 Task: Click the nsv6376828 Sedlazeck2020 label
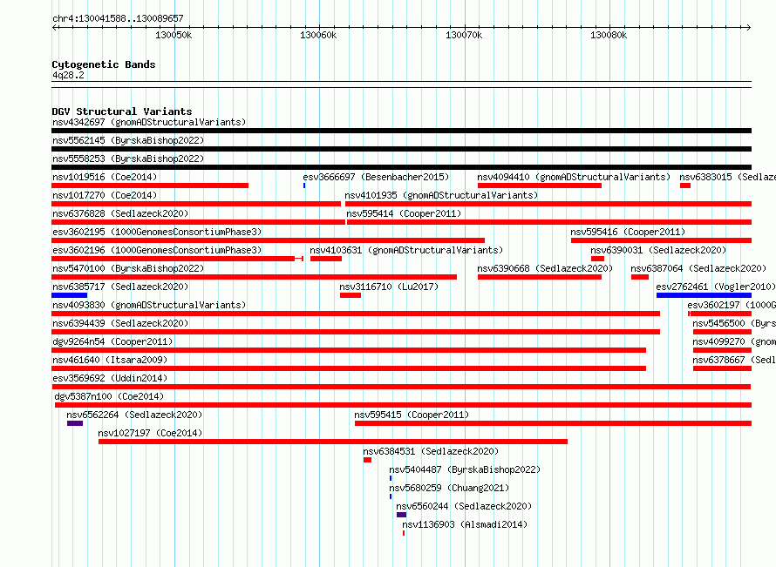[120, 213]
